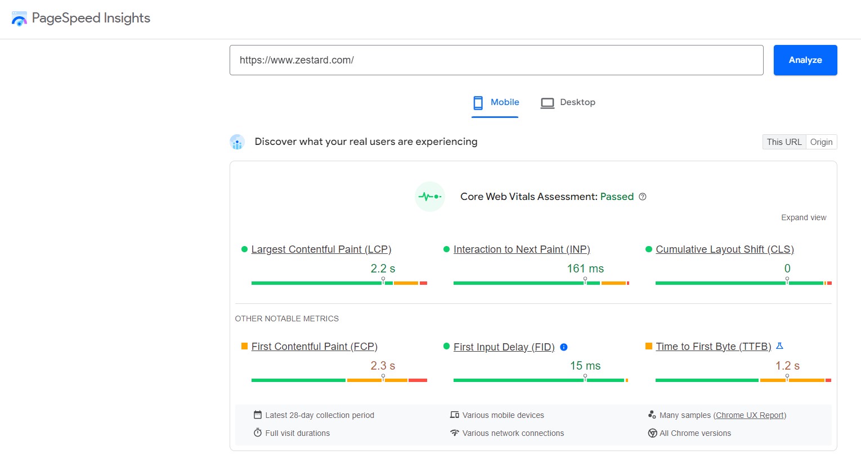This screenshot has width=861, height=464.
Task: Click the INP distribution bar
Action: point(541,283)
